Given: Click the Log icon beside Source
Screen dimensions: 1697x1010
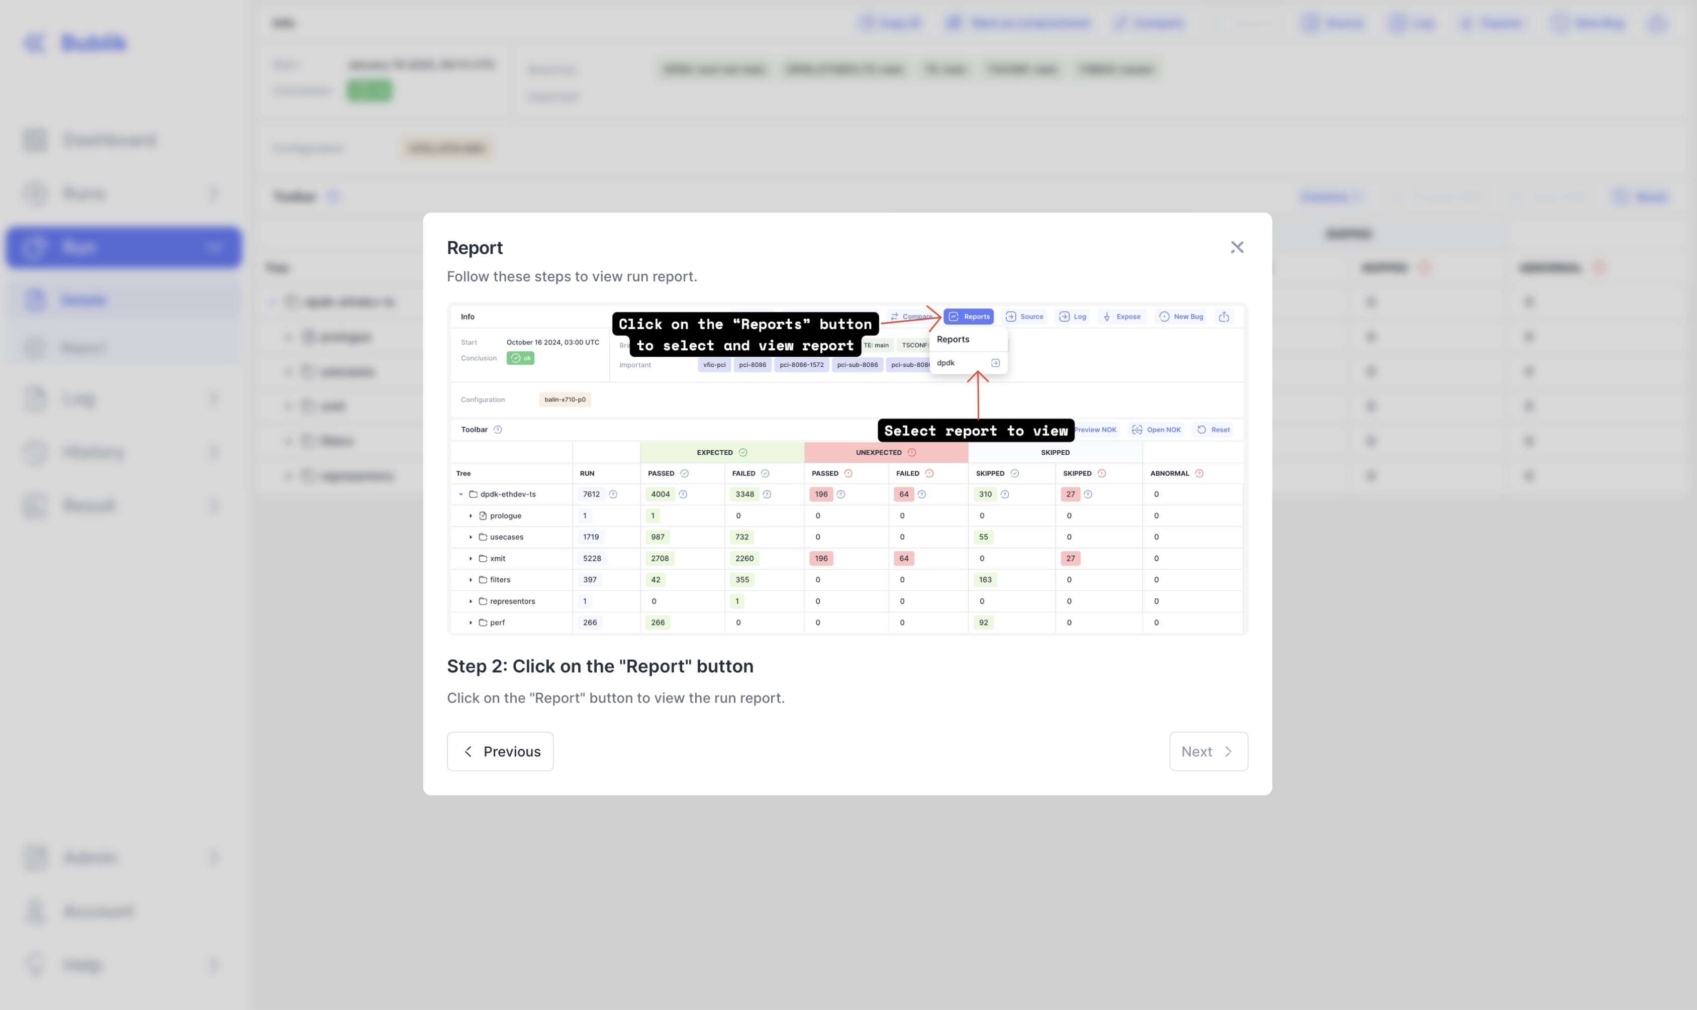Looking at the screenshot, I should [1064, 317].
